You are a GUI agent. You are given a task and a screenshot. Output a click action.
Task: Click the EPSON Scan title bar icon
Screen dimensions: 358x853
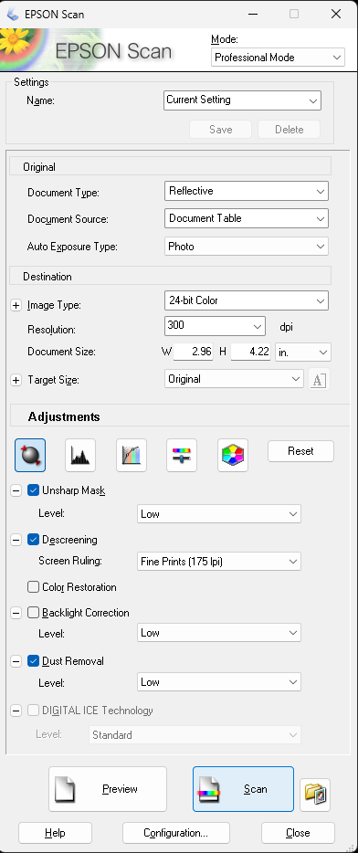point(12,14)
